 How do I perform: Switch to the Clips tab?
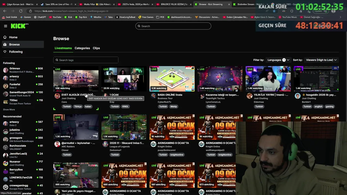pyautogui.click(x=96, y=48)
